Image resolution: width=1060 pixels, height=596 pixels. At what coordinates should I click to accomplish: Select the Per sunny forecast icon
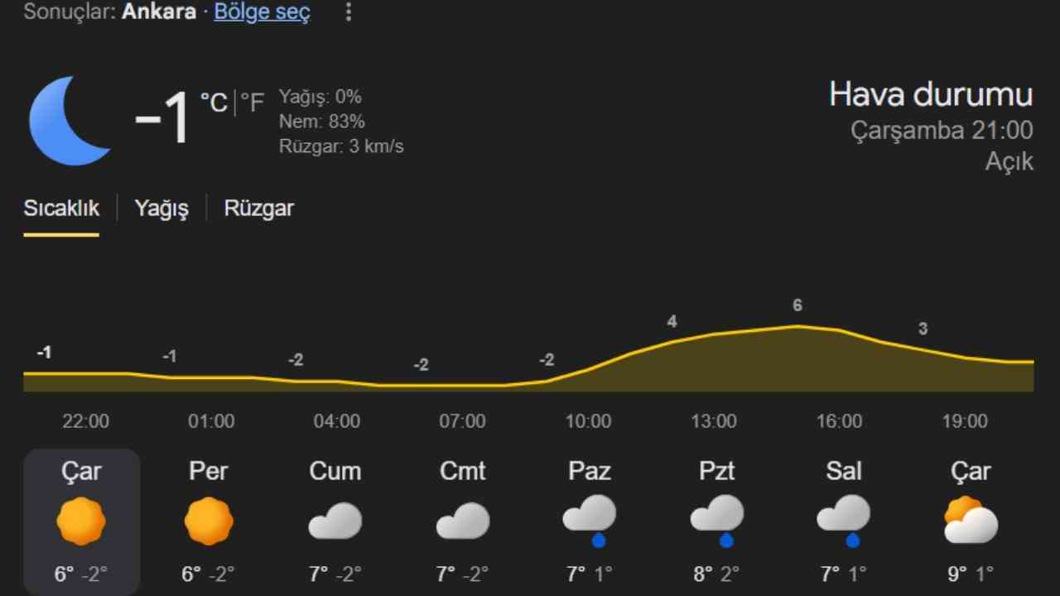[x=209, y=521]
